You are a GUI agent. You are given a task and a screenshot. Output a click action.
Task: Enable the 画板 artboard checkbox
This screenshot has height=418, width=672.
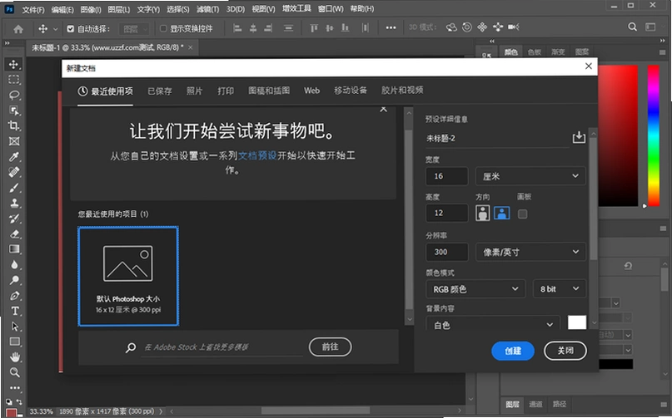[522, 214]
